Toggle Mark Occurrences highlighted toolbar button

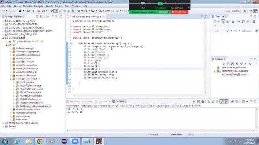tap(56, 11)
